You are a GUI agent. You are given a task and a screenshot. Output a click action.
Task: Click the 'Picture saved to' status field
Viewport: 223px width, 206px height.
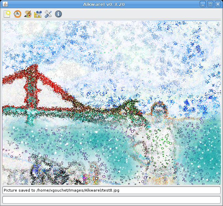click(x=111, y=190)
